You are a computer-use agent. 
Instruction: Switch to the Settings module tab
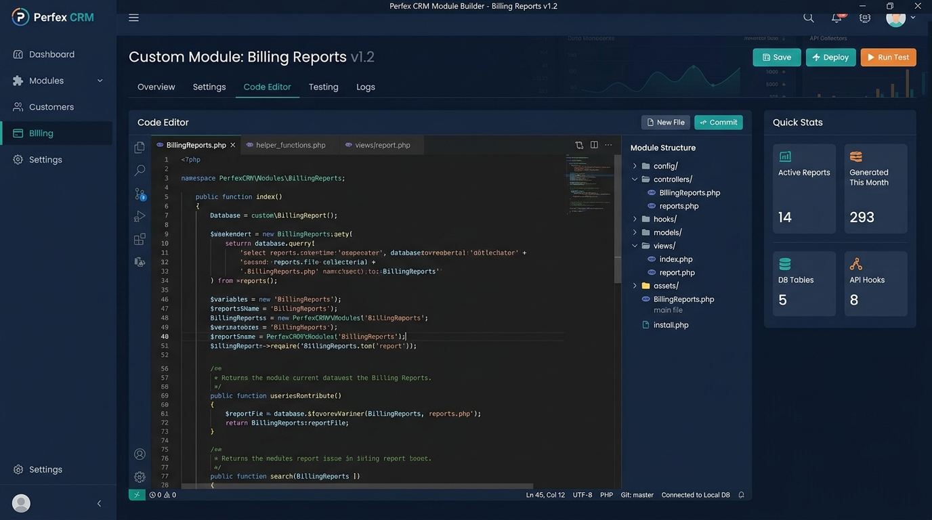point(209,87)
